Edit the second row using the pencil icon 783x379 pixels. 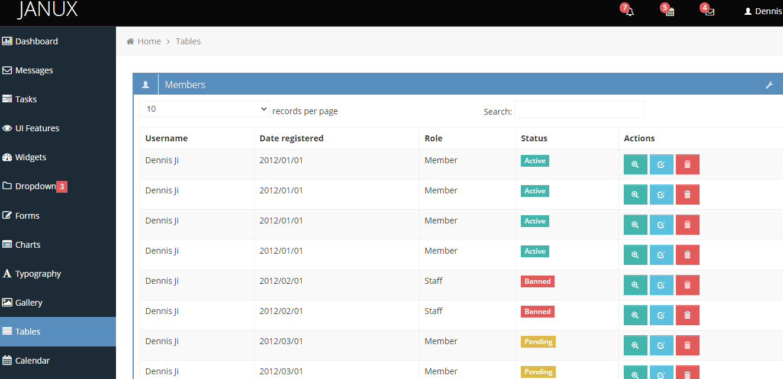pyautogui.click(x=661, y=194)
